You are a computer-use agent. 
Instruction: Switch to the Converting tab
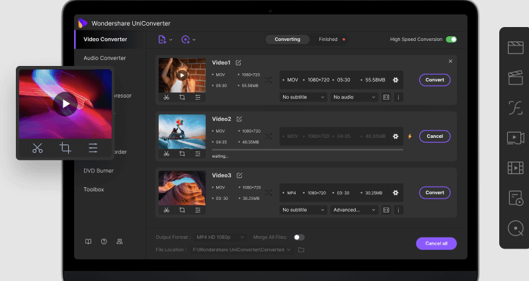(288, 40)
